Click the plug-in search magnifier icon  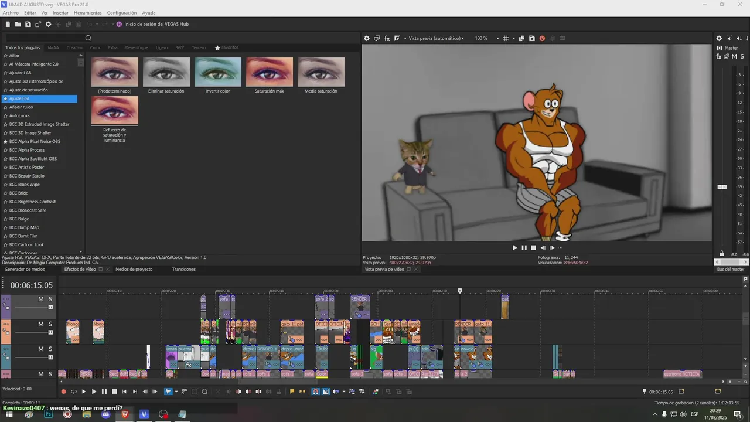click(88, 38)
